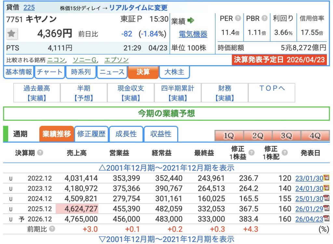This screenshot has width=333, height=244.
Task: Select the 修正履歴 tab
Action: [91, 134]
